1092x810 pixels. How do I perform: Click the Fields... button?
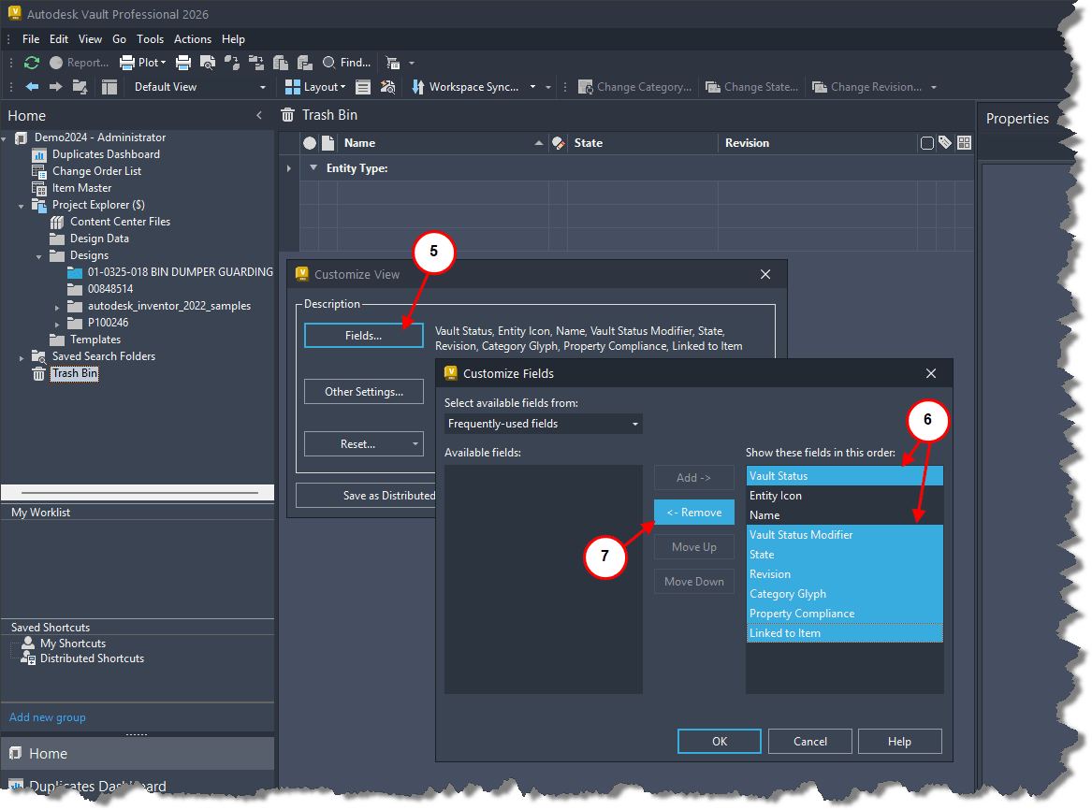pyautogui.click(x=364, y=336)
